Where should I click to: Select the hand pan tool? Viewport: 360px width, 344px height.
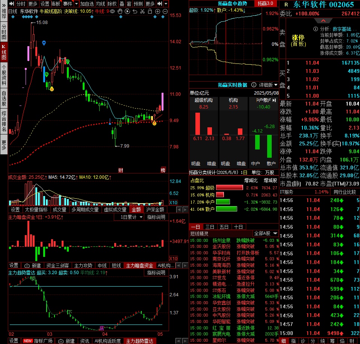click(120, 11)
